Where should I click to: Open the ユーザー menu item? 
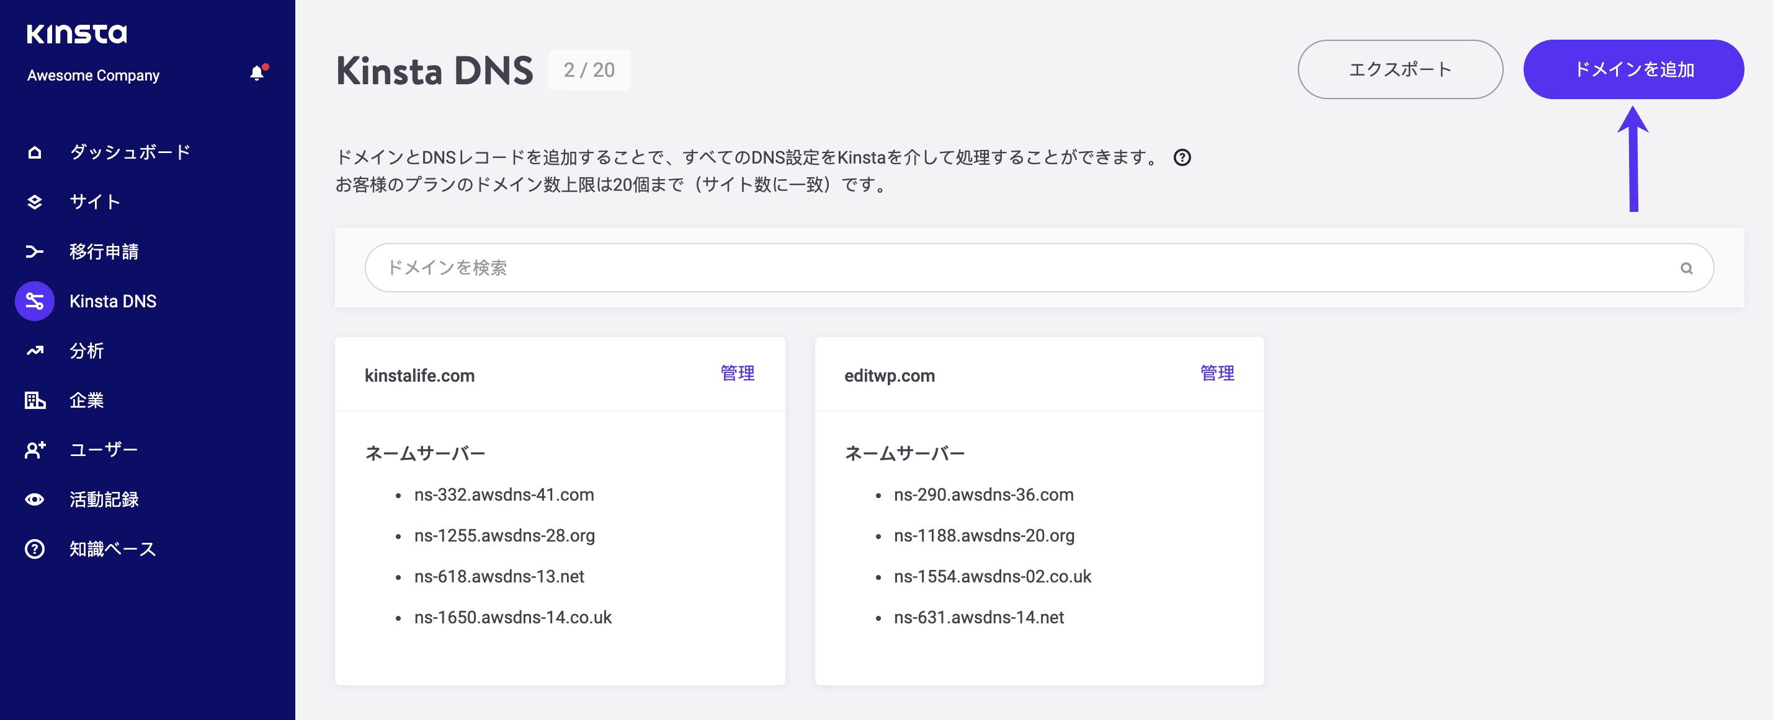103,450
